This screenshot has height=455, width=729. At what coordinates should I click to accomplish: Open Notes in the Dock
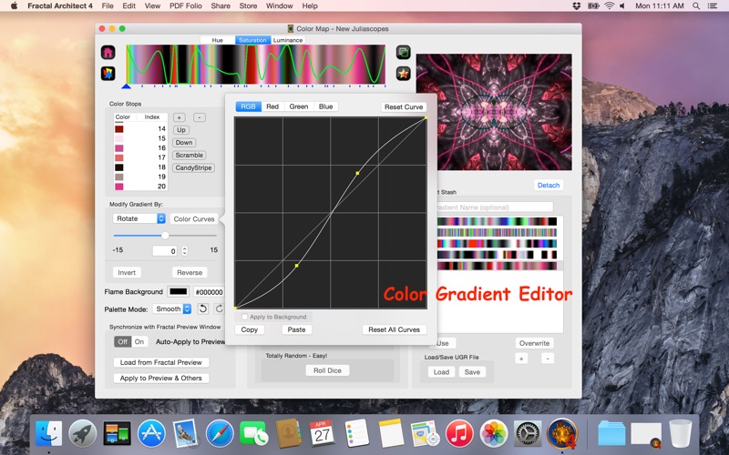coord(391,434)
